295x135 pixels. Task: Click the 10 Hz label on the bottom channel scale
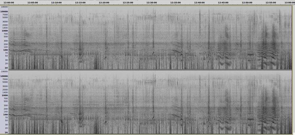coord(6,133)
